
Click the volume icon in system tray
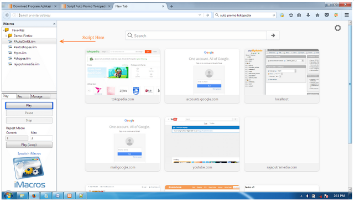308,196
